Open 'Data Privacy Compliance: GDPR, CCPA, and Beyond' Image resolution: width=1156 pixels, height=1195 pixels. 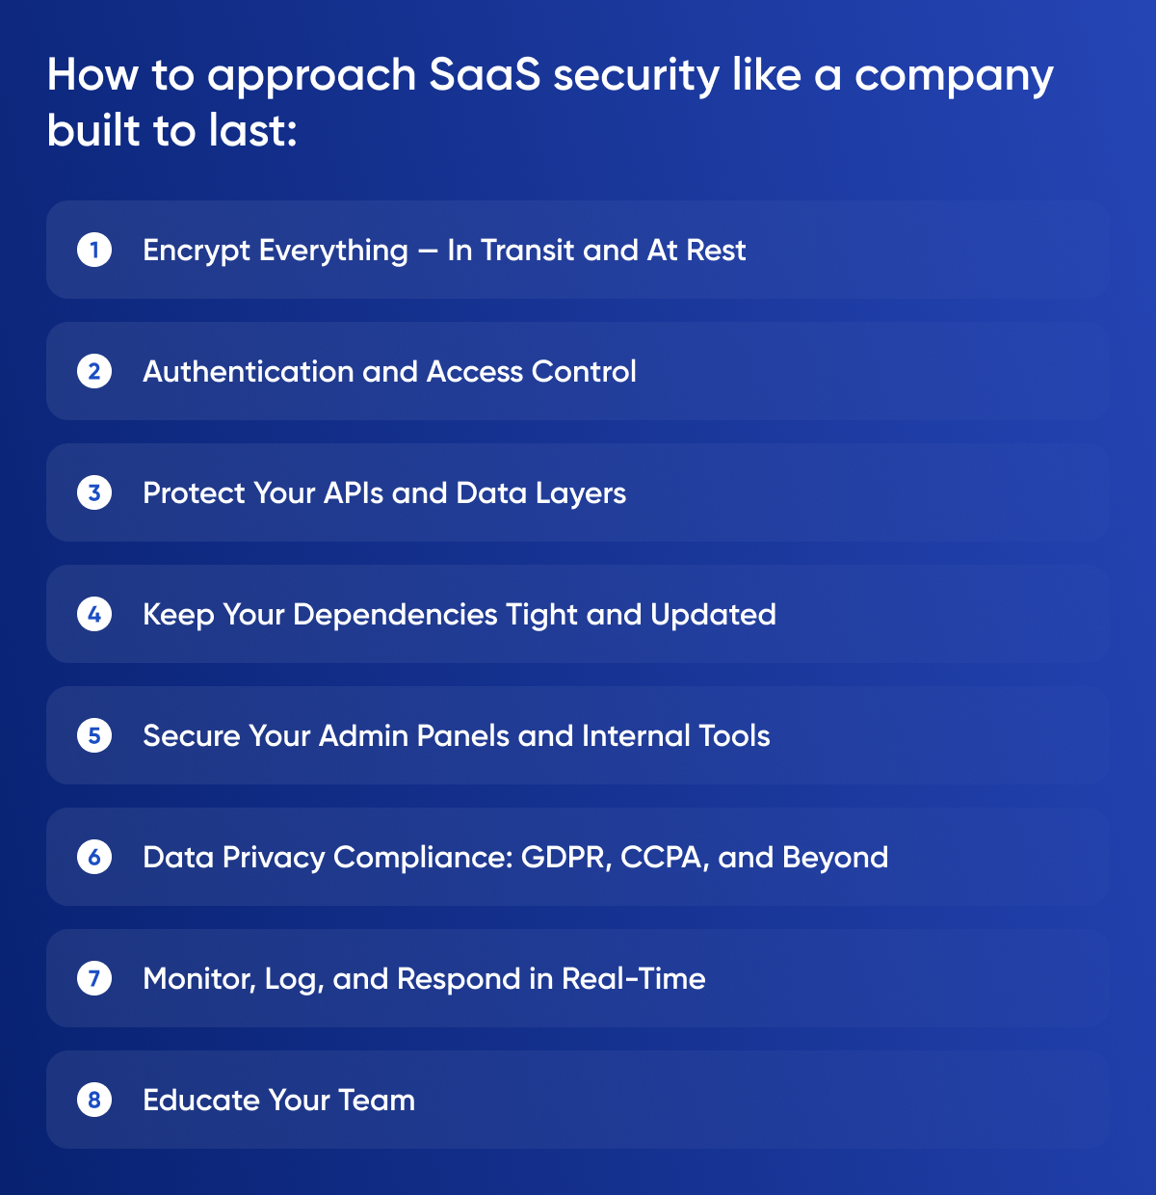[515, 858]
